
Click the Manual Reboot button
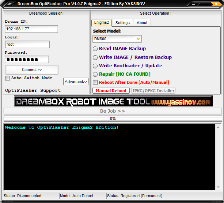[x=111, y=91]
